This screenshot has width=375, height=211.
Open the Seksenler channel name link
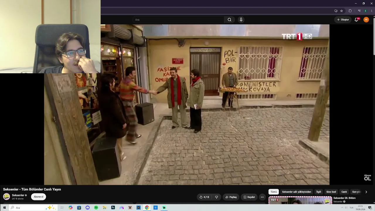18,195
